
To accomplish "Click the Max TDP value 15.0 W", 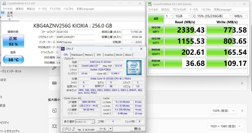I will point(118,66).
